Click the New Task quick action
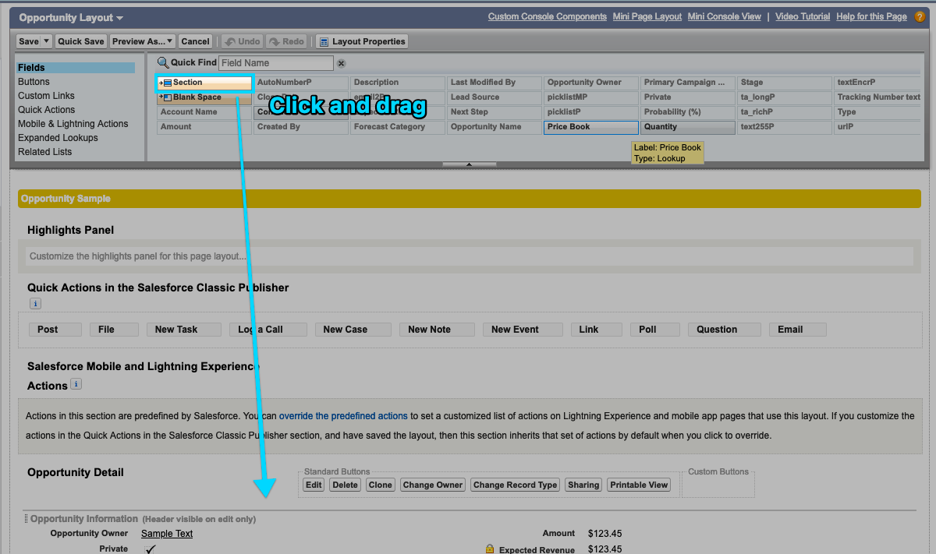Image resolution: width=936 pixels, height=554 pixels. 184,330
